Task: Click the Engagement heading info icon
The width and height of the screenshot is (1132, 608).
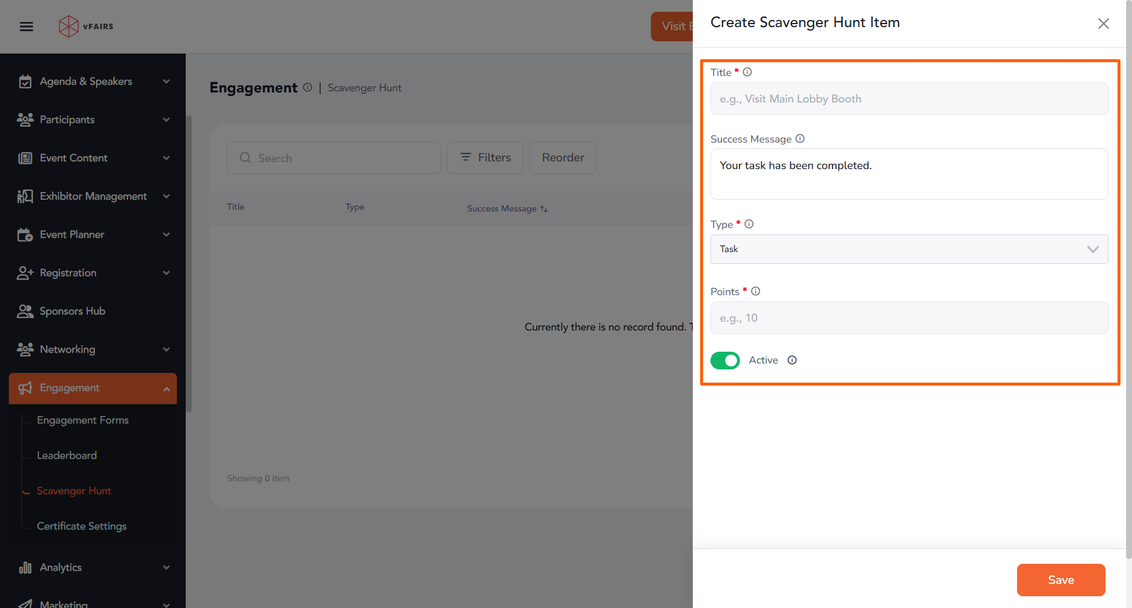Action: [308, 87]
